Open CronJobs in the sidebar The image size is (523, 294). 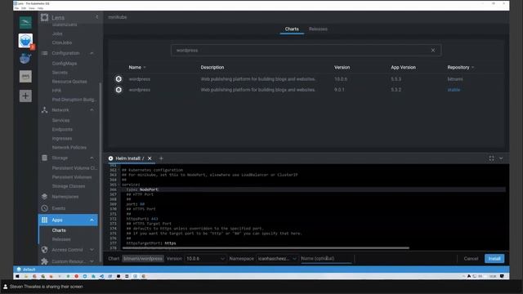click(62, 42)
